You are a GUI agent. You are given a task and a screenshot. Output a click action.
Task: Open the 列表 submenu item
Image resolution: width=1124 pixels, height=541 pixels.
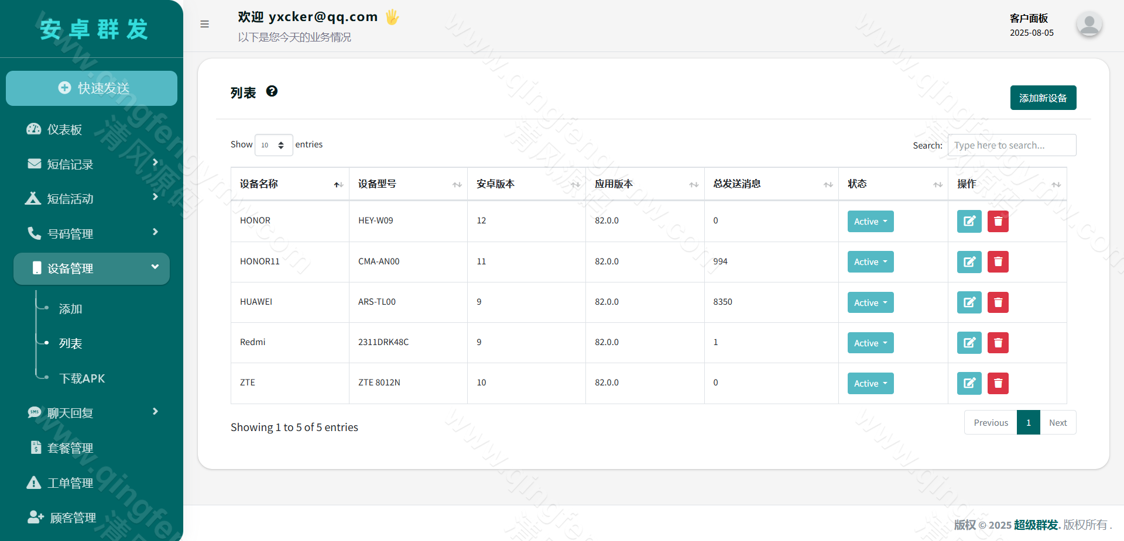pyautogui.click(x=70, y=343)
